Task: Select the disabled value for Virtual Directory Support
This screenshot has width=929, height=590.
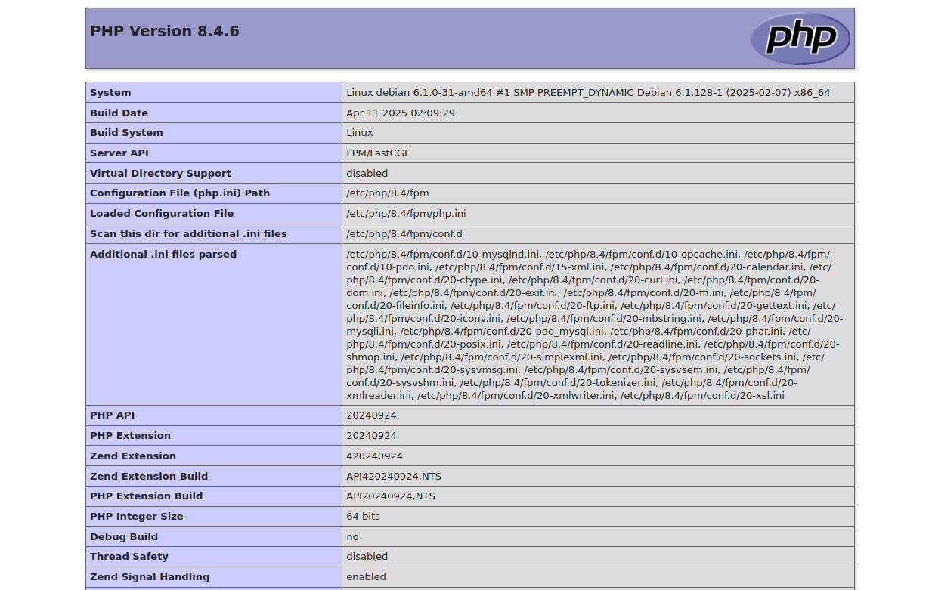Action: 367,174
